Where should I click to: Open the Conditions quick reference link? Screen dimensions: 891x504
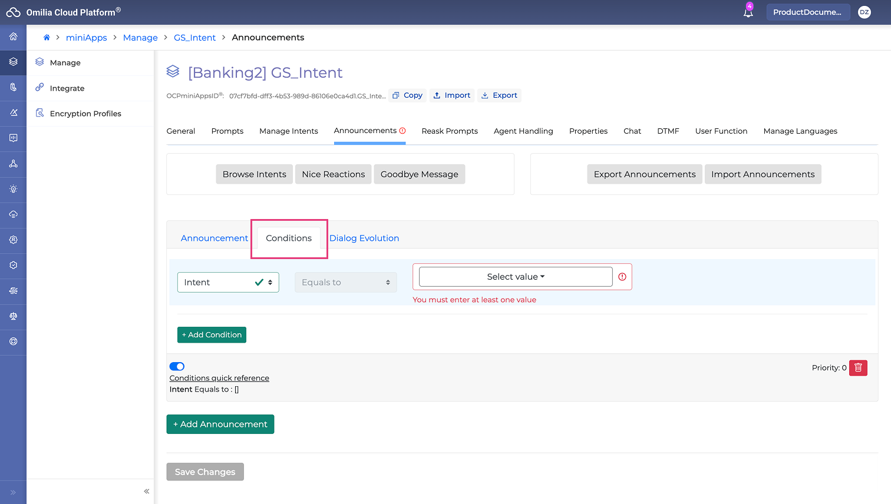(x=219, y=378)
